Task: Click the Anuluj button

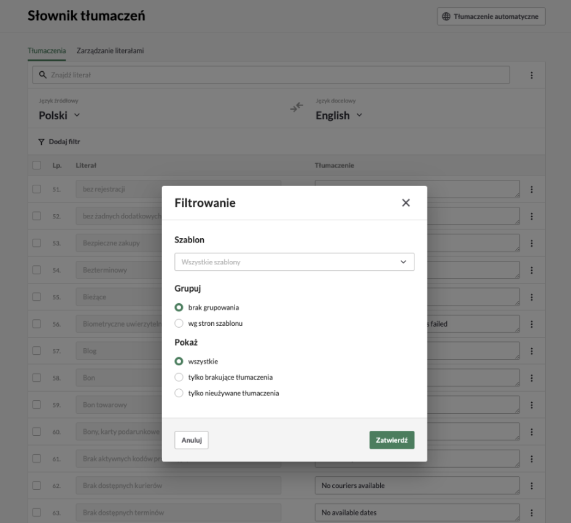Action: coord(192,440)
